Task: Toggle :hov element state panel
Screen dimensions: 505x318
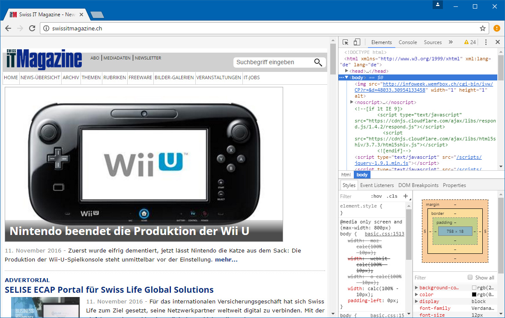Action: [x=376, y=196]
